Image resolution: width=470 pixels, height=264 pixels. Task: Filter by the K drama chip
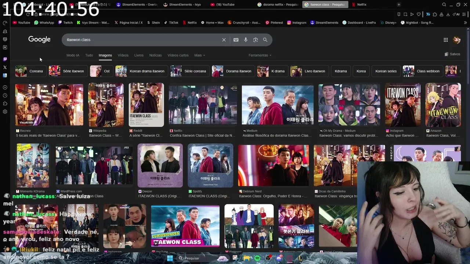coord(272,71)
